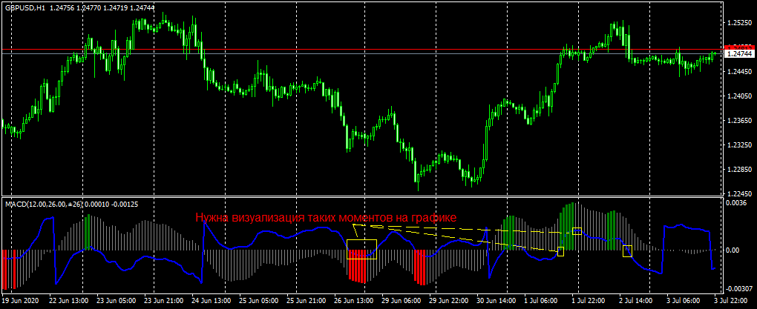Click the 30 Jun 14:00 time label
Screen dimensions: 757x309
pos(495,300)
